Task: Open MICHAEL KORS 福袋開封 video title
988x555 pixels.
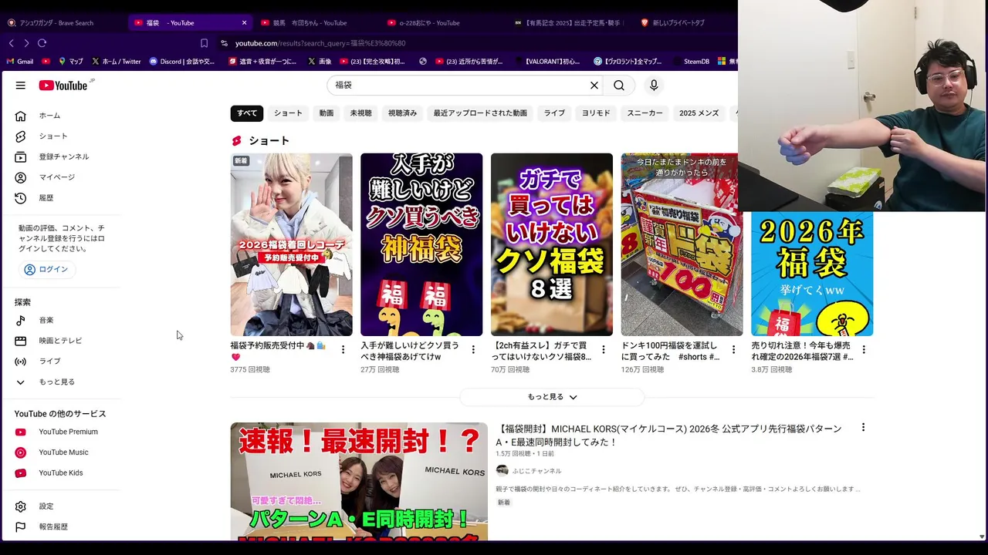Action: [x=668, y=436]
